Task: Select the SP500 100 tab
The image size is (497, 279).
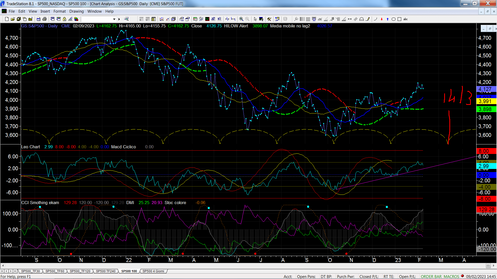Action: pos(129,271)
